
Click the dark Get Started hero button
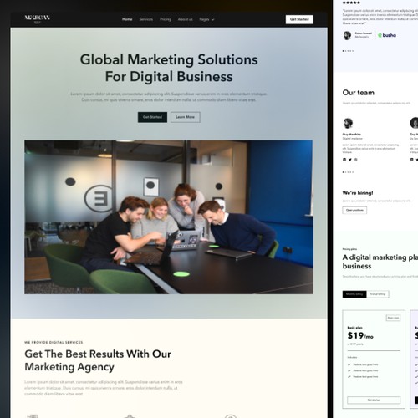[152, 117]
